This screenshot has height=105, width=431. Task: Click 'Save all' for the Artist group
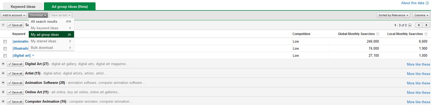(15, 73)
